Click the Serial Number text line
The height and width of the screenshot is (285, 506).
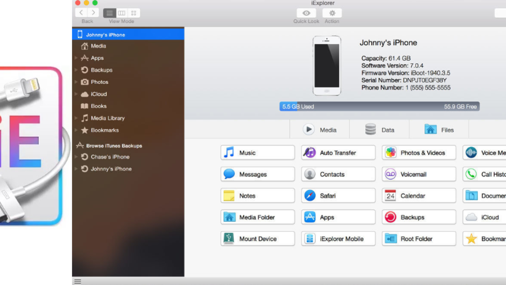coord(404,80)
